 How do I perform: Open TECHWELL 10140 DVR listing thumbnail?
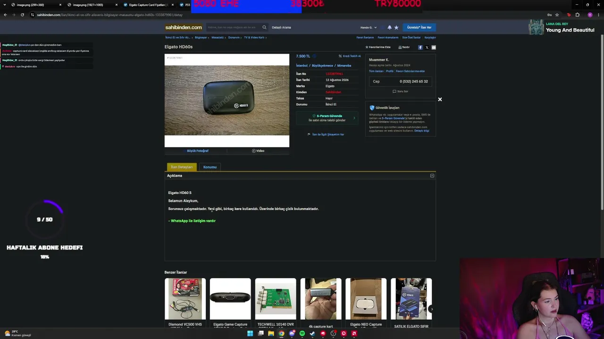click(276, 299)
